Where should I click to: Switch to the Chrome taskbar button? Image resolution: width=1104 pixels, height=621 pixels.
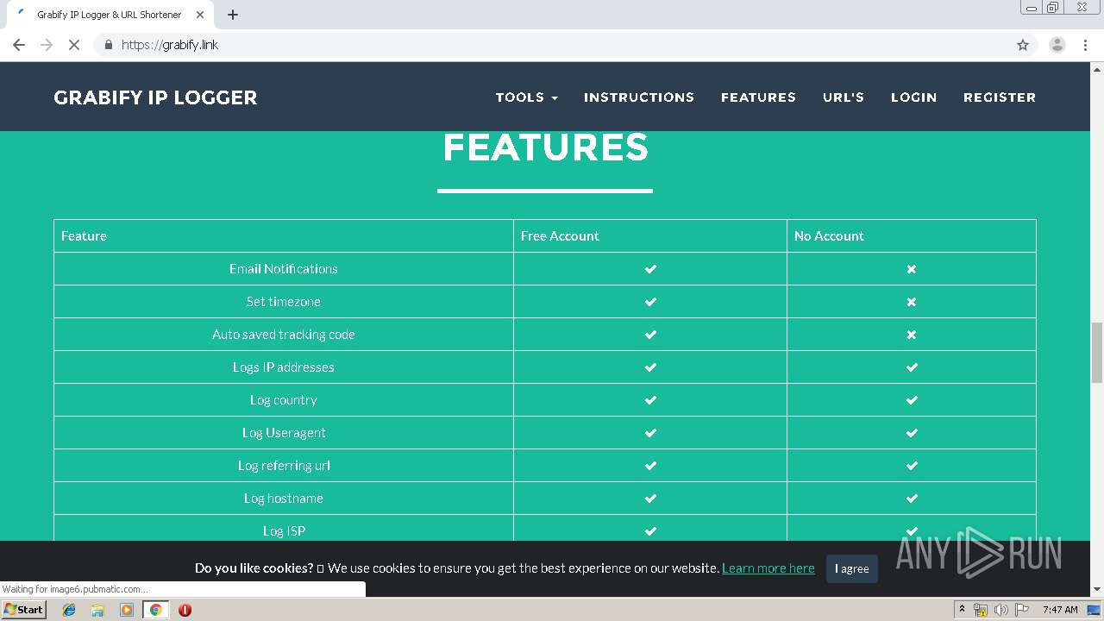pyautogui.click(x=155, y=610)
